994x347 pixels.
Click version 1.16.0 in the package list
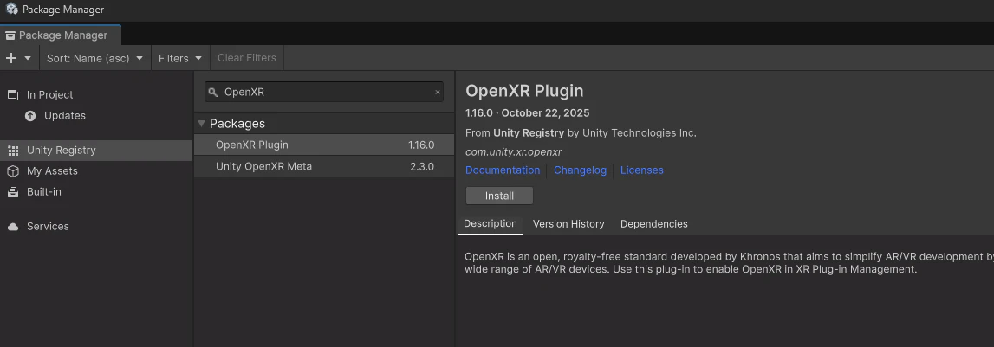(x=421, y=145)
